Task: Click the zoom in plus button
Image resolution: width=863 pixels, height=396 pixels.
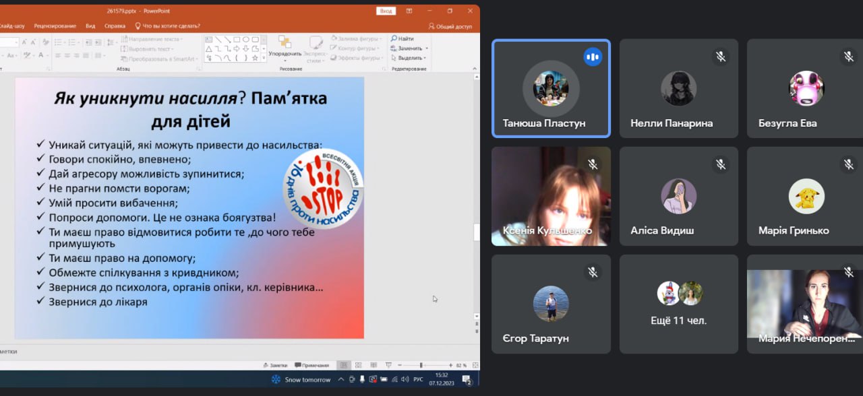Action: [x=450, y=365]
